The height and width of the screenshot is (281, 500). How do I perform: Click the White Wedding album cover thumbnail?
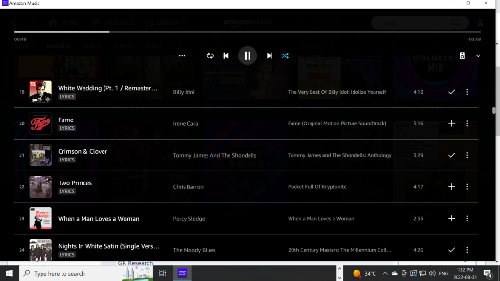coord(41,92)
